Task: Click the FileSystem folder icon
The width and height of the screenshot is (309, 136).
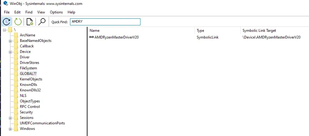Action: (x=16, y=68)
